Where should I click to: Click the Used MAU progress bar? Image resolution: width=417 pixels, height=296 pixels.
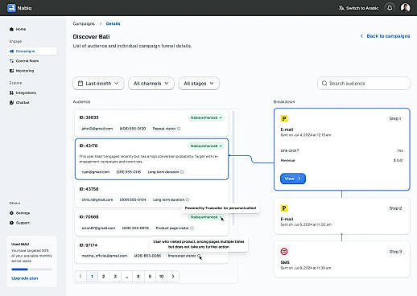31,269
